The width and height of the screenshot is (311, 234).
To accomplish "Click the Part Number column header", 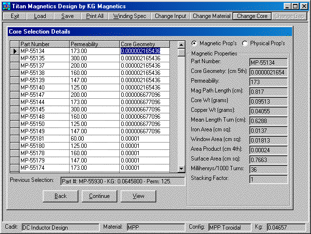I will pos(44,44).
